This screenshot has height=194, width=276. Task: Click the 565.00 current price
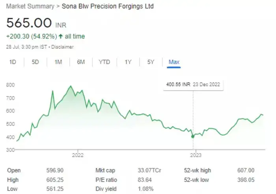point(30,23)
